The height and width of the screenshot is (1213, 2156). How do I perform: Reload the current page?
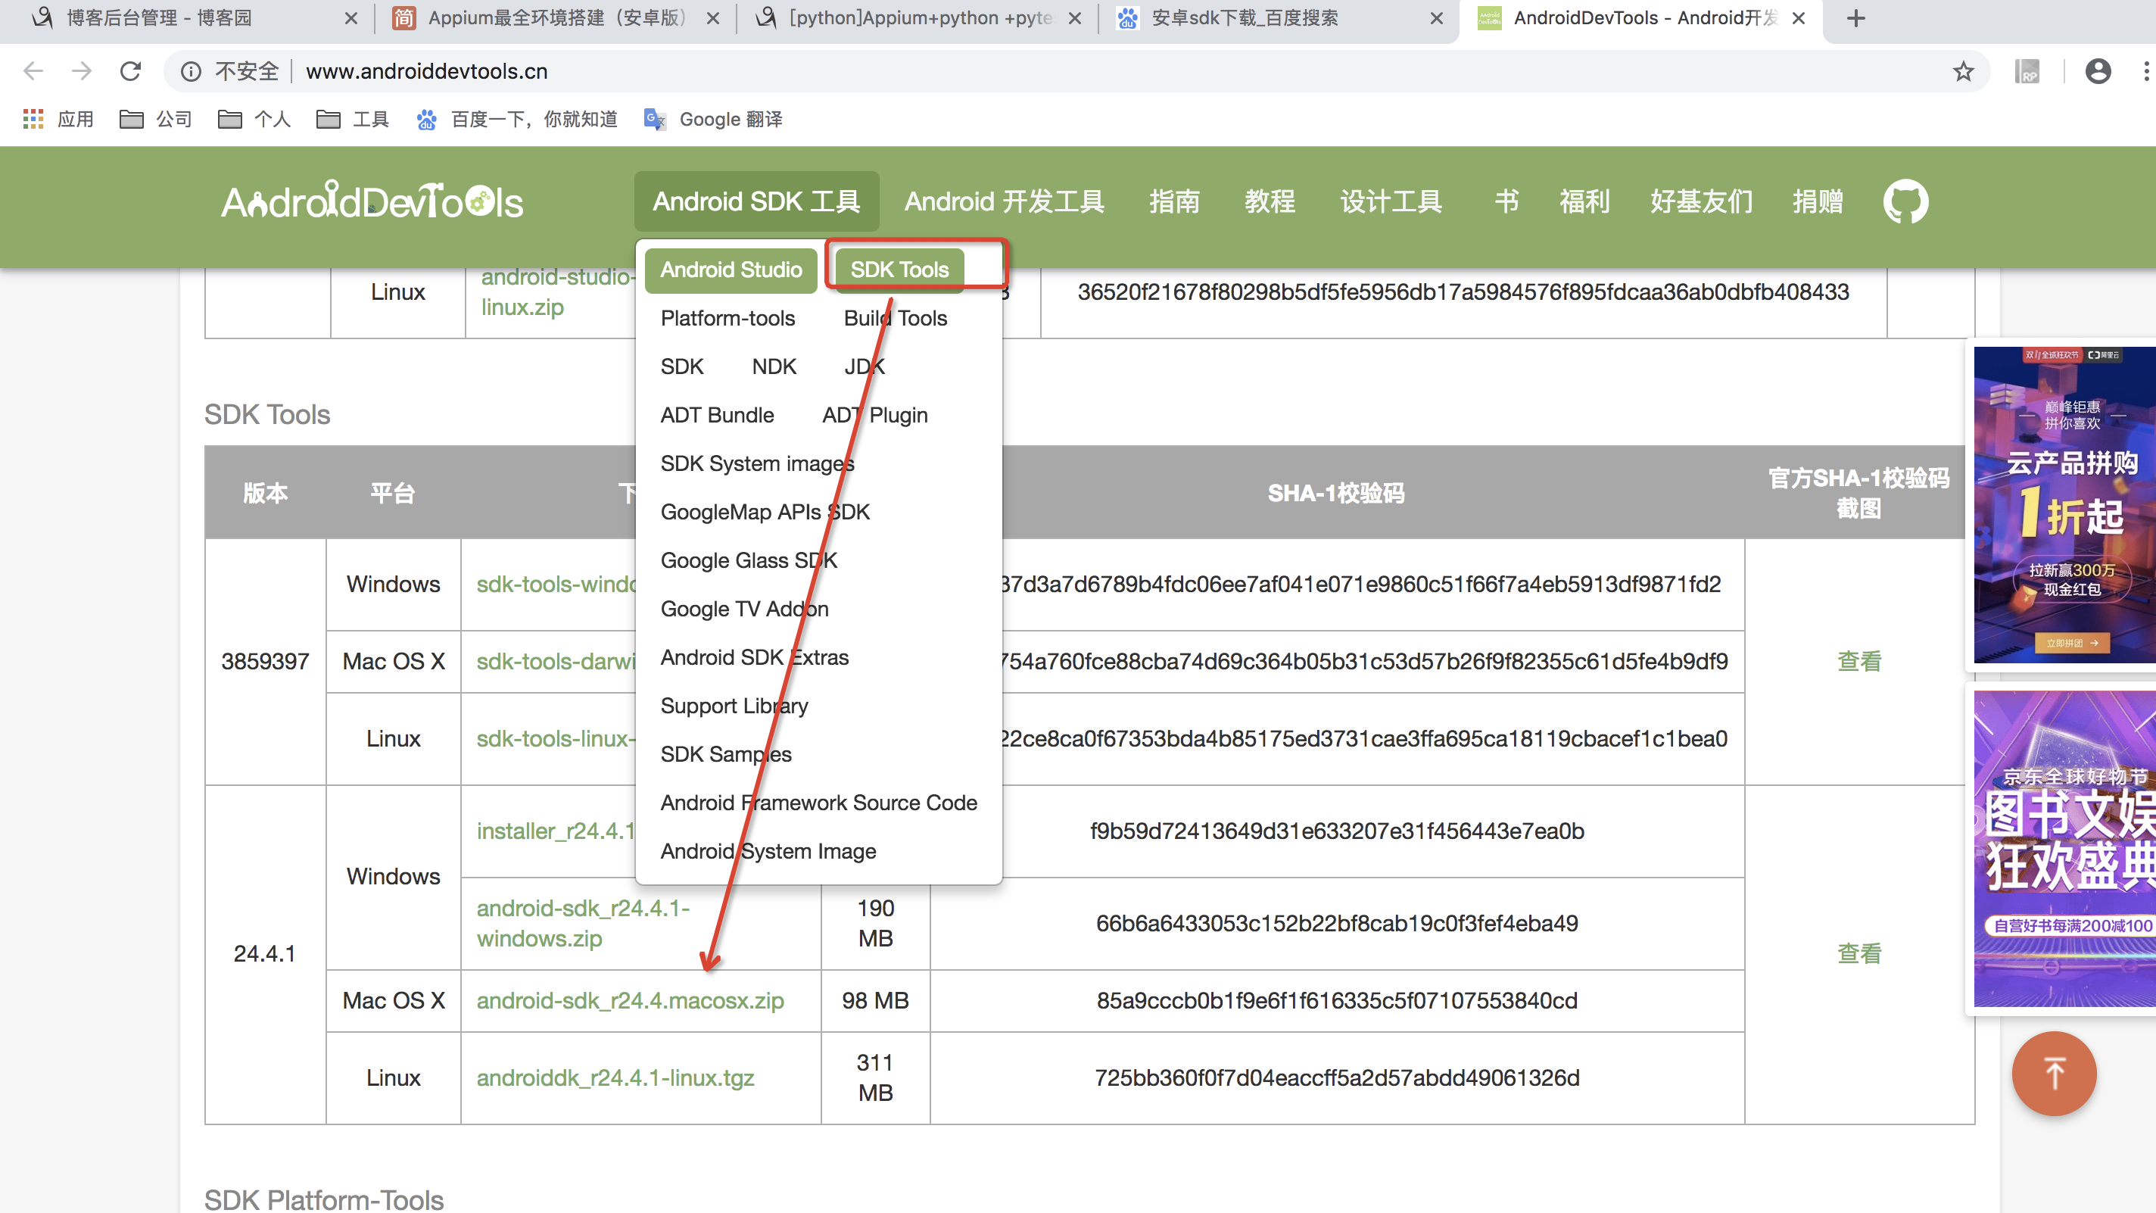pos(130,71)
